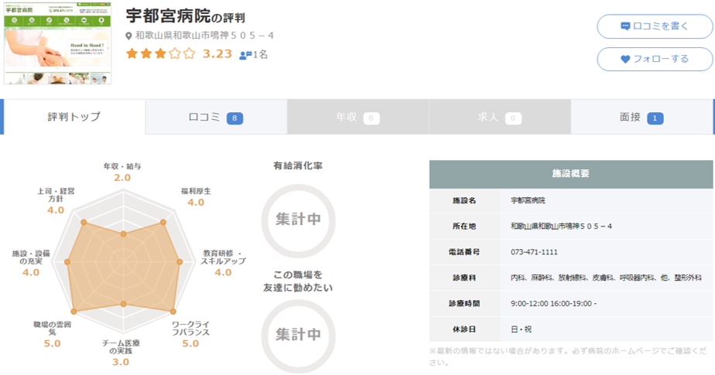Screen dimensions: 715x375
Task: Click the 上司・経営方針 4.0 label
Action: click(x=56, y=201)
